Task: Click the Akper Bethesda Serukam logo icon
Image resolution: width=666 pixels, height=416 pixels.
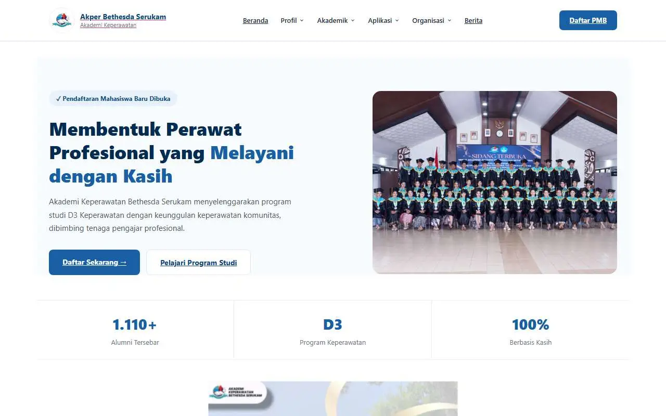Action: (62, 20)
